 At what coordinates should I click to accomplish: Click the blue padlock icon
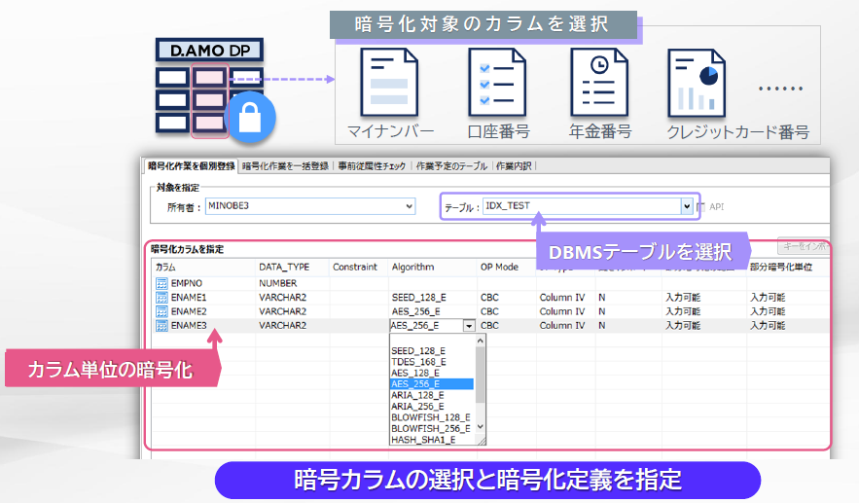[x=250, y=120]
